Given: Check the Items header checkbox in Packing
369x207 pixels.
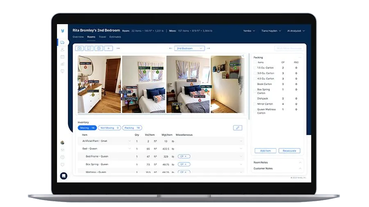Looking at the screenshot, I should point(255,62).
